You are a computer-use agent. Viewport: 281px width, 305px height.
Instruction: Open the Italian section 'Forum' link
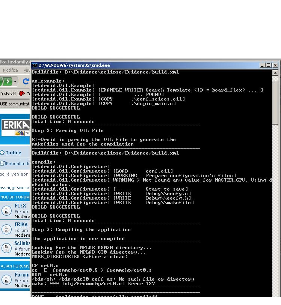[x=22, y=275]
